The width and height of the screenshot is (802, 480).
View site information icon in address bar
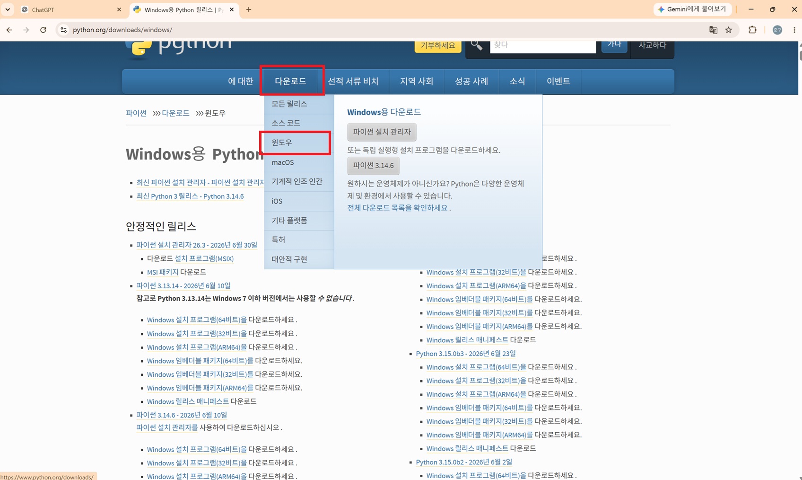pos(63,30)
